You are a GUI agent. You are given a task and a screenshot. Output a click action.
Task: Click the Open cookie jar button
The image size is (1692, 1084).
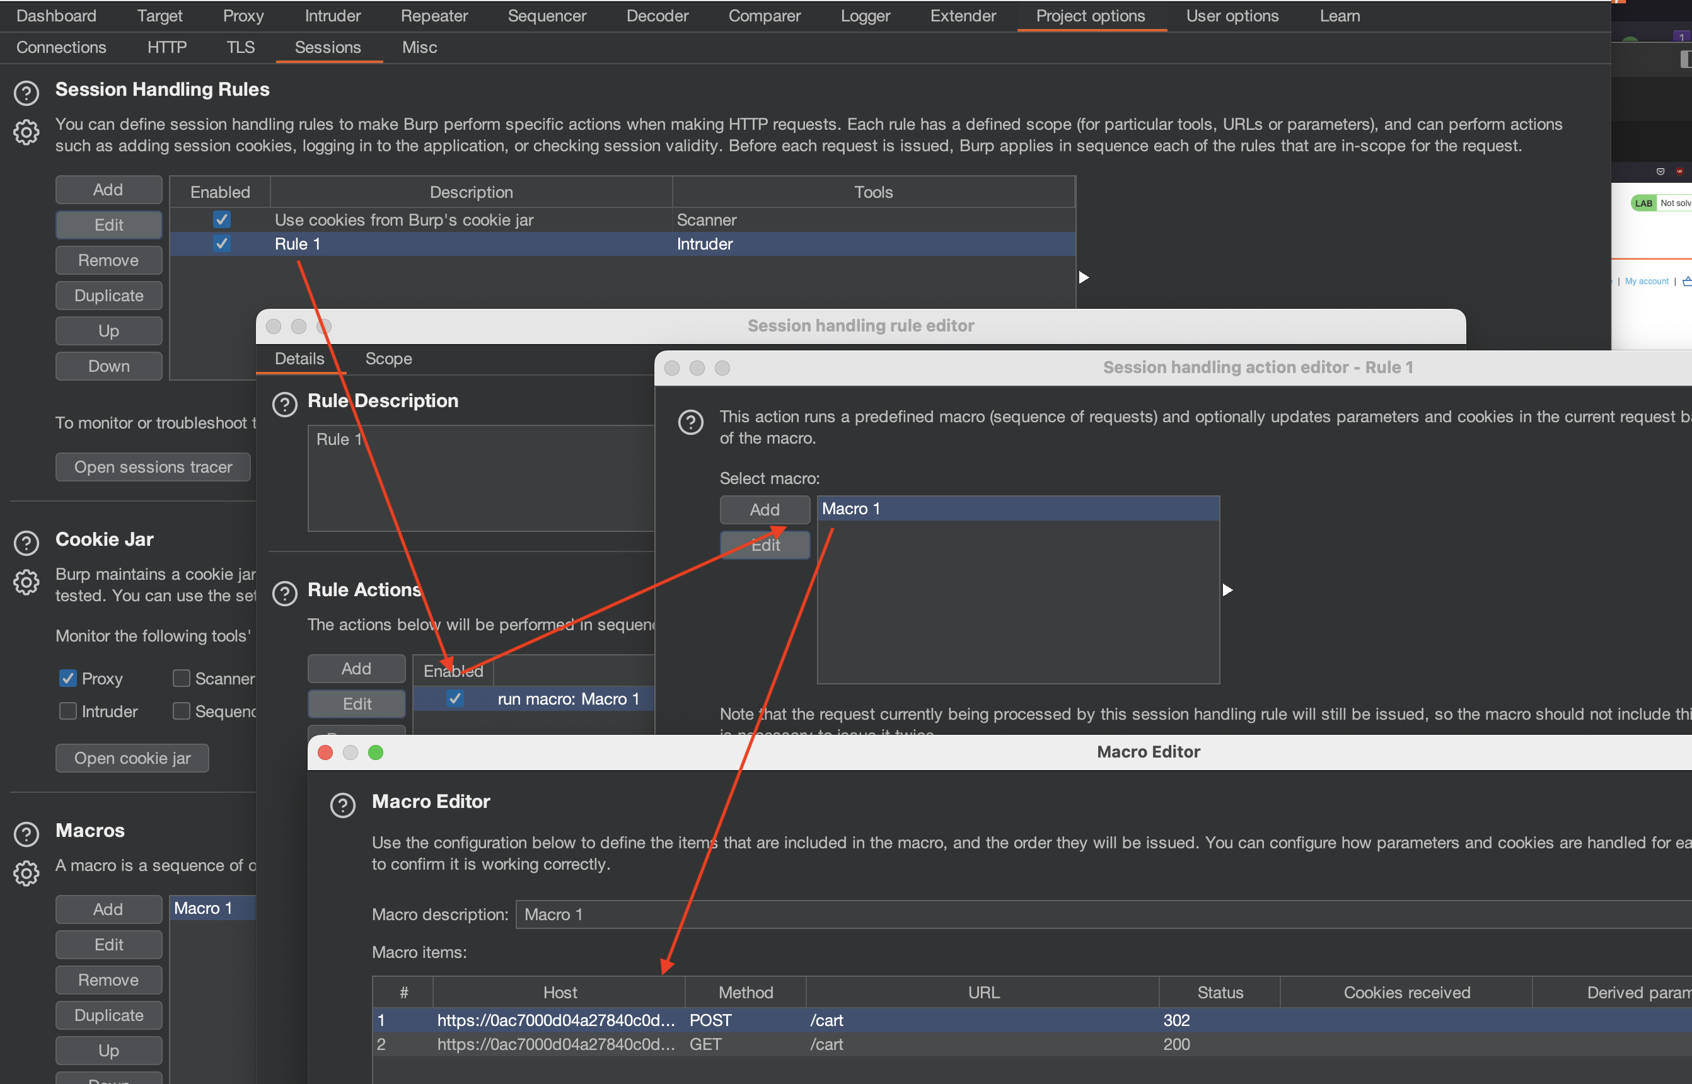coord(132,758)
